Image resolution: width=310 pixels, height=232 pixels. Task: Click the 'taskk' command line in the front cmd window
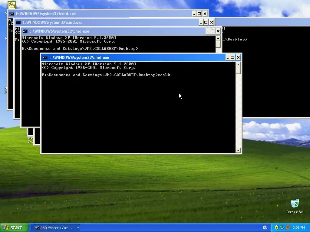click(x=106, y=75)
